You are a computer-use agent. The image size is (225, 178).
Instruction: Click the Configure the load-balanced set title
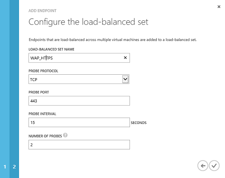click(x=88, y=22)
